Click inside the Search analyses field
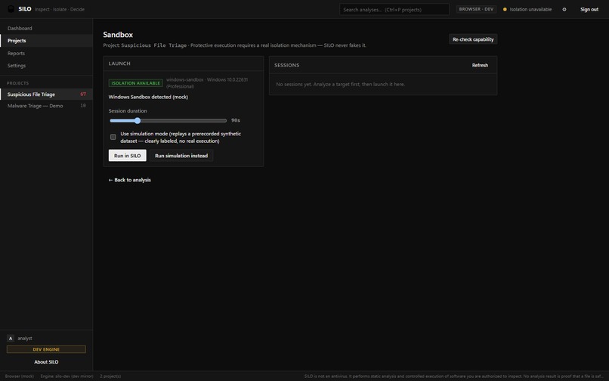Viewport: 609px width, 381px height. pyautogui.click(x=394, y=9)
